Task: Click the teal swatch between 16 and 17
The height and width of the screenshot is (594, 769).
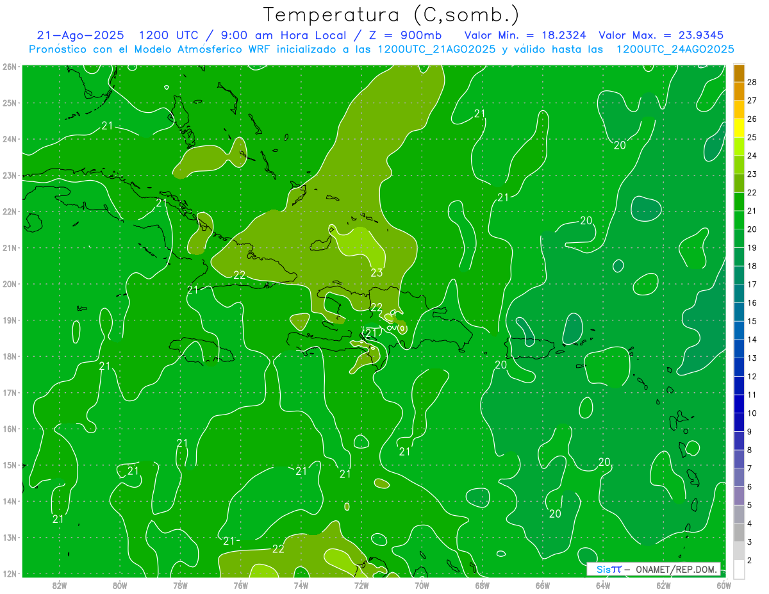Action: pos(739,293)
